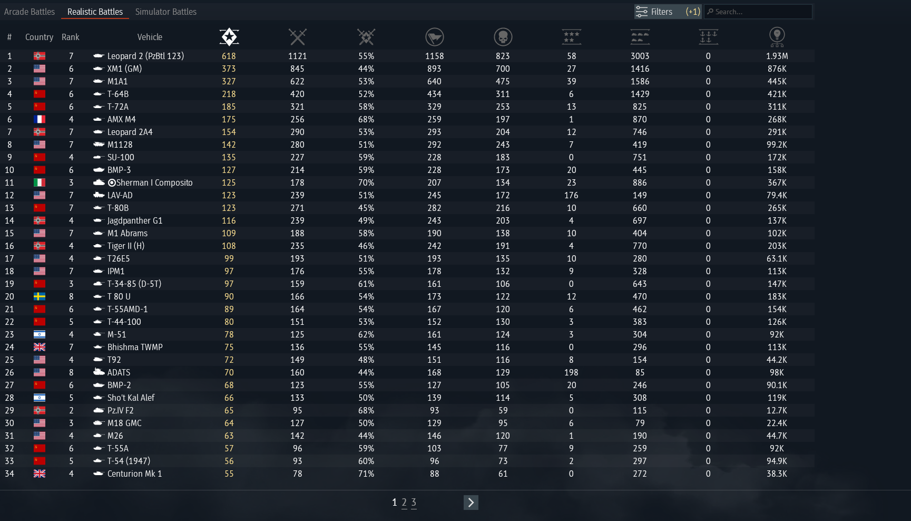This screenshot has width=911, height=521.
Task: Select the Realistic Battles tab
Action: [x=95, y=12]
